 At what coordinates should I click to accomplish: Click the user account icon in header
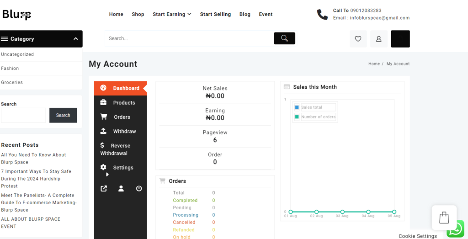[x=378, y=39]
